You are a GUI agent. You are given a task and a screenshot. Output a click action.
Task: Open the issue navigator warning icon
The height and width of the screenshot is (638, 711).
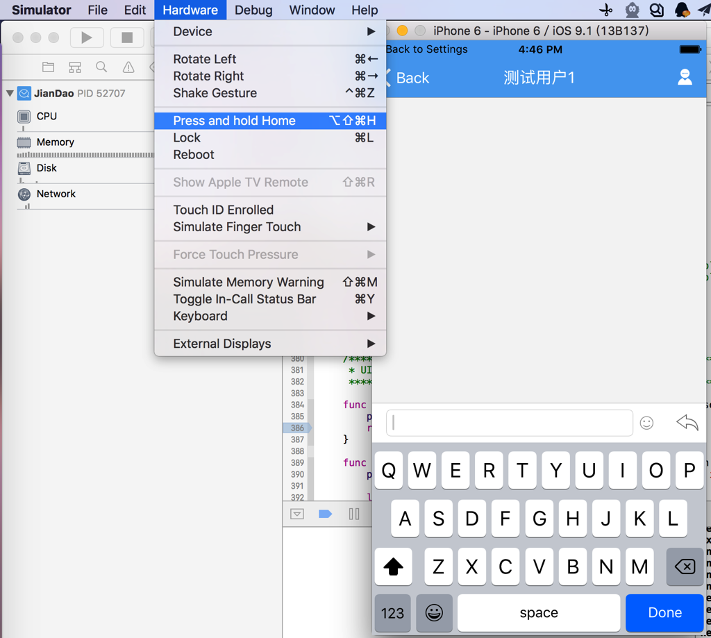[128, 67]
